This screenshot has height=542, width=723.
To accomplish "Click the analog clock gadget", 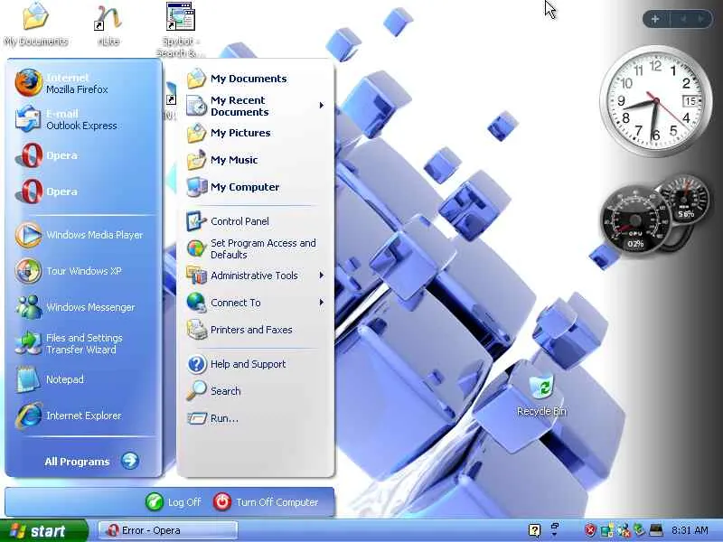I will pyautogui.click(x=655, y=100).
